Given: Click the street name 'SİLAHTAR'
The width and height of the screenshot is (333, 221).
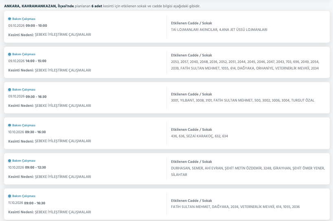Looking at the screenshot, I should click(x=179, y=175).
